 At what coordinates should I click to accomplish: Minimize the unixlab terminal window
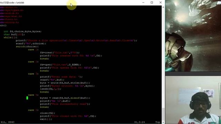coord(143,2)
